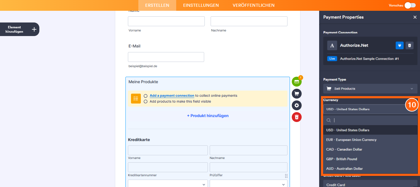
Task: Click the shopping cart icon in Payment Type
Action: tap(329, 88)
